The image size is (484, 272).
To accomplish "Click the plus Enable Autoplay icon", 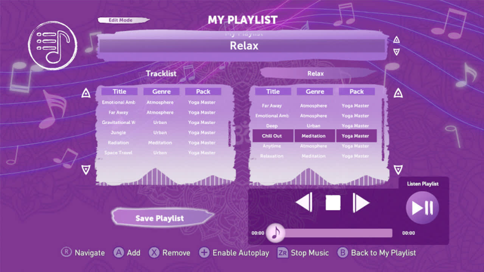I will [x=204, y=253].
